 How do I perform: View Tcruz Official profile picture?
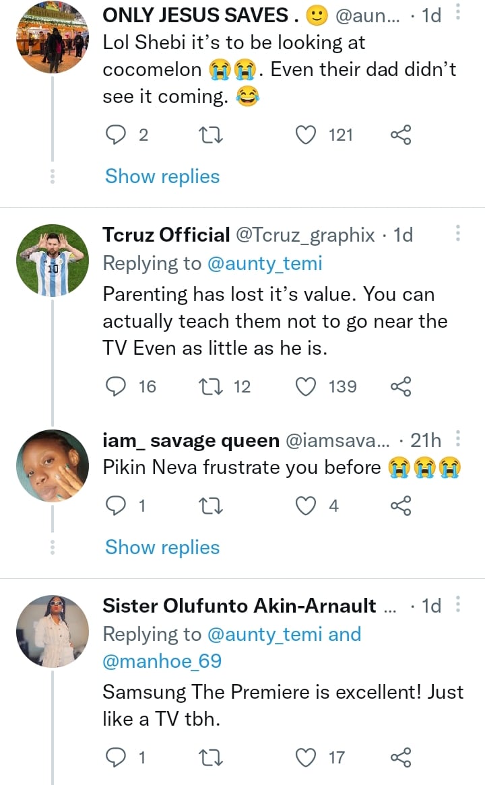[52, 261]
